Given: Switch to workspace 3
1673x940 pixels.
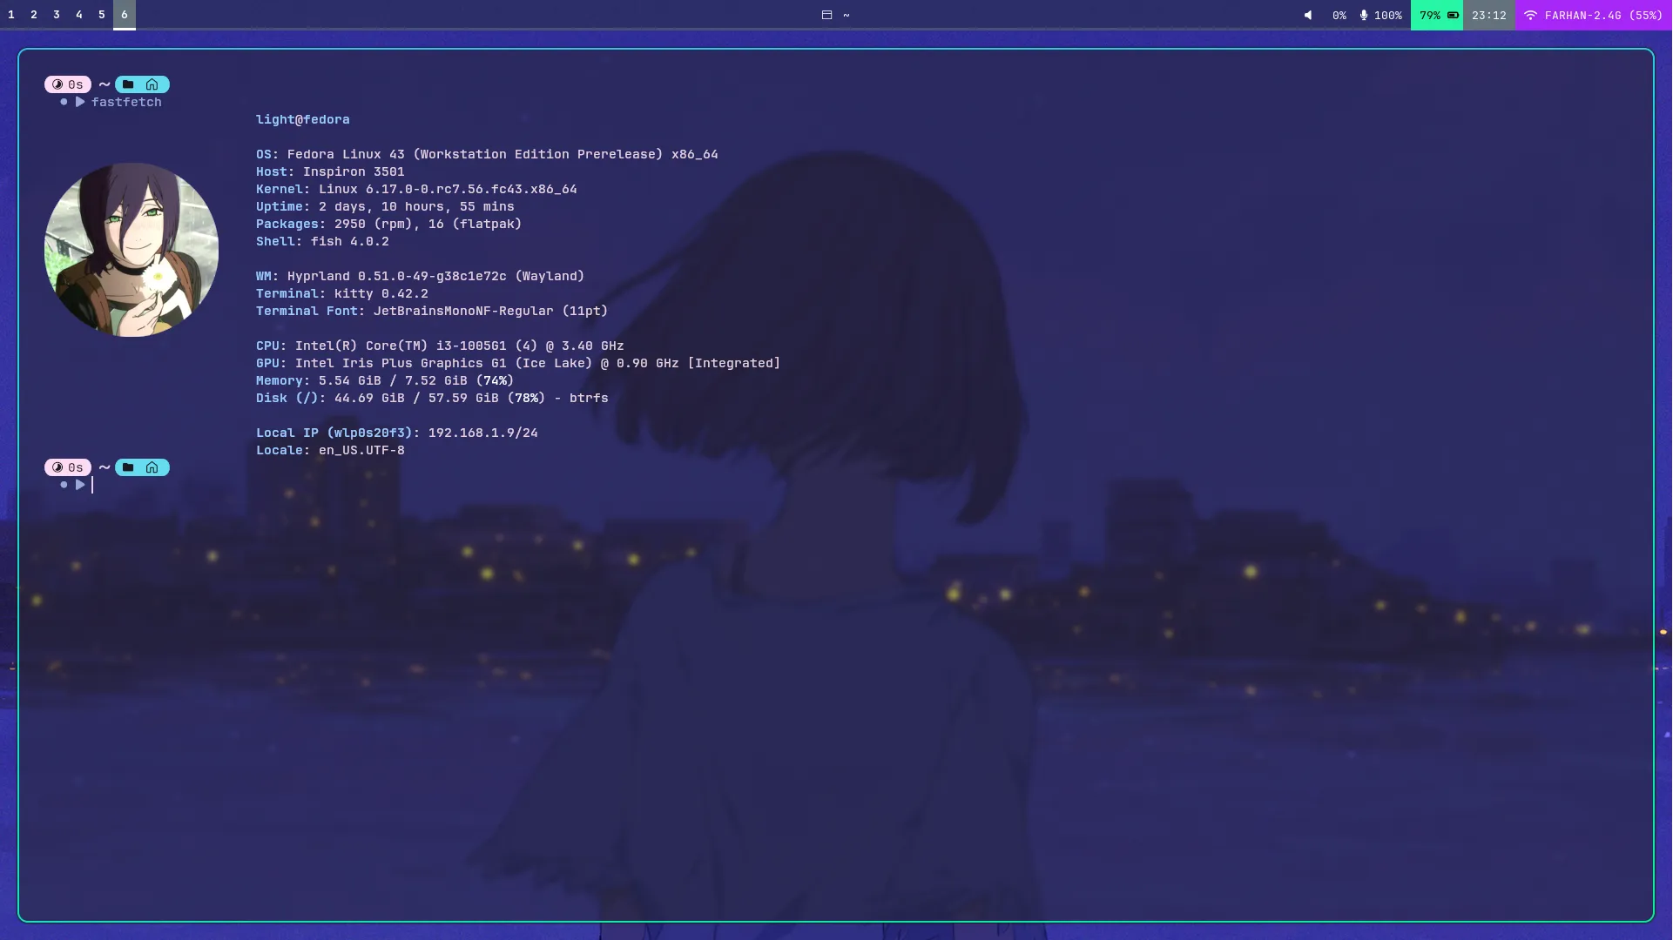Looking at the screenshot, I should point(57,15).
